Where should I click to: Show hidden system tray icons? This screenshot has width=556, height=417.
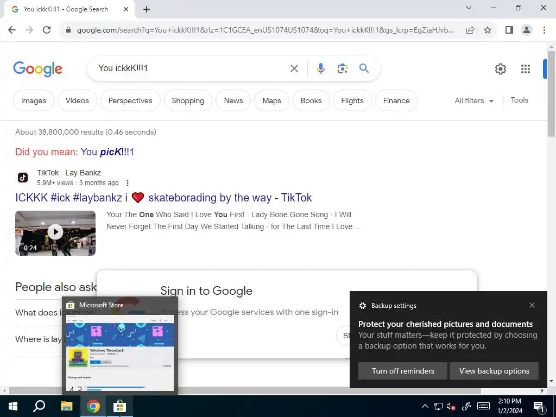[425, 406]
